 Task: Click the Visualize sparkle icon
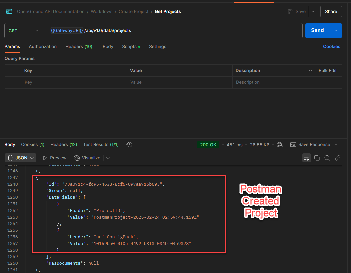77,158
